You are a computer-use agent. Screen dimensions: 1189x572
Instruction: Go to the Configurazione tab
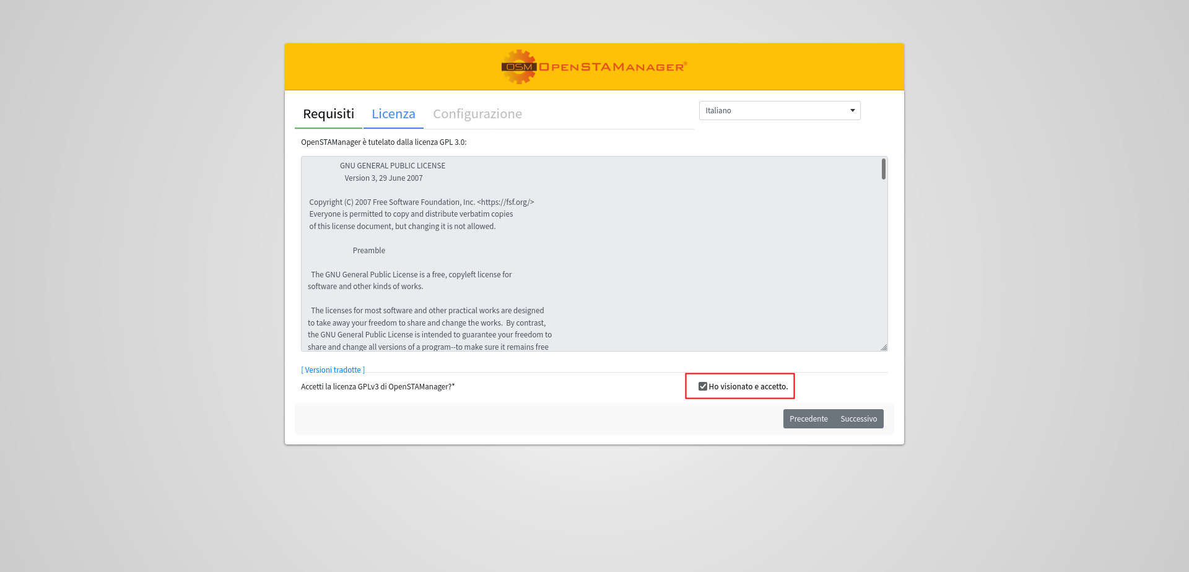pyautogui.click(x=477, y=114)
